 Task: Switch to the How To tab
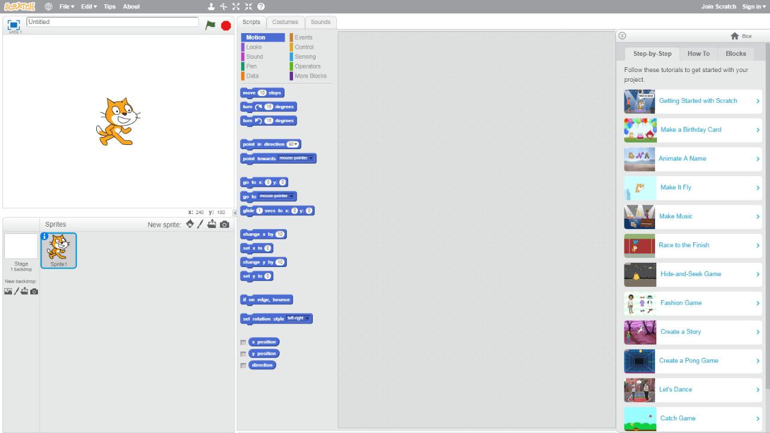pos(698,54)
